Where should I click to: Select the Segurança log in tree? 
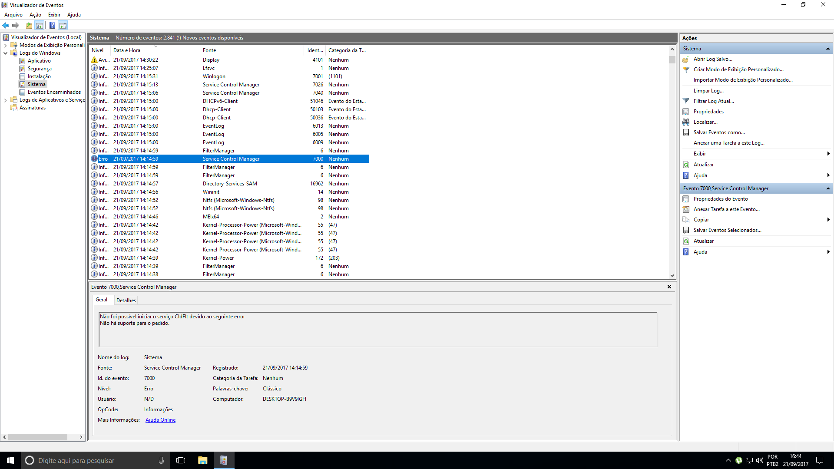[x=40, y=69]
